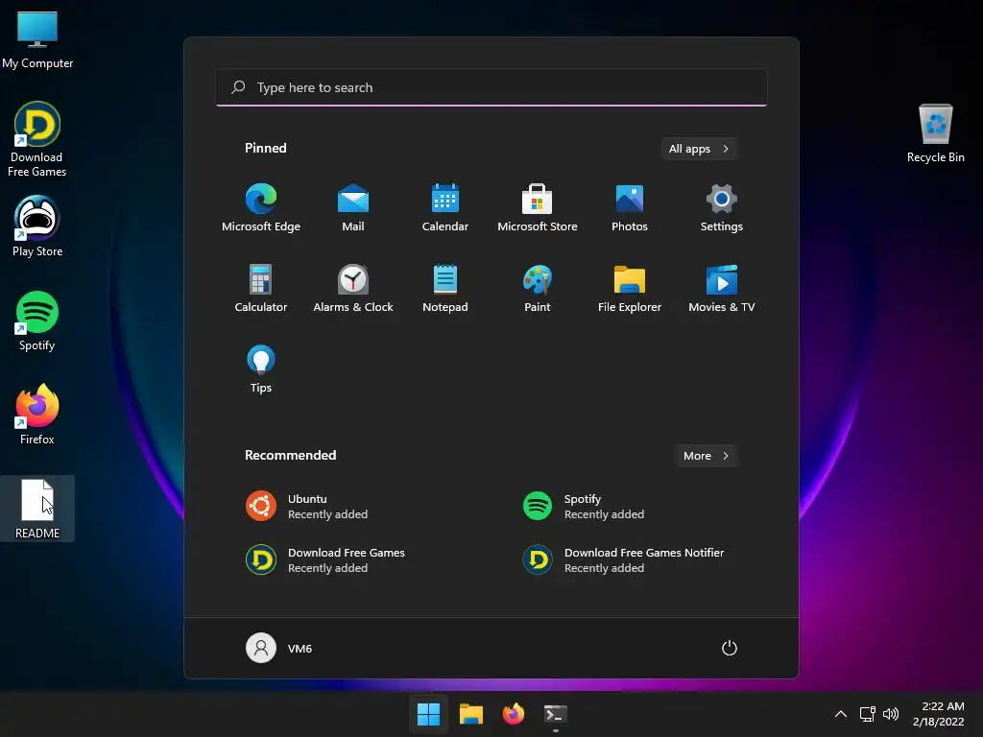The width and height of the screenshot is (983, 737).
Task: Open the Tips app
Action: [x=261, y=369]
